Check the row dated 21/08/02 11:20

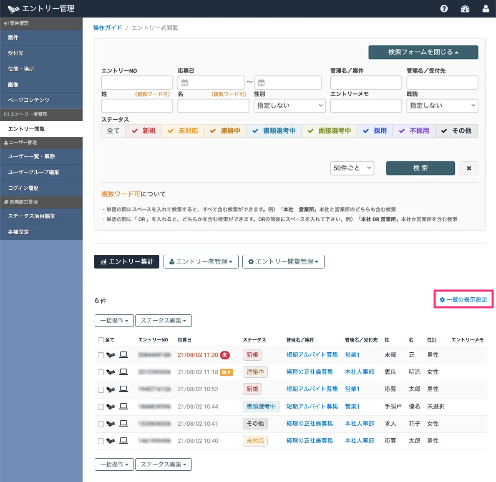(101, 355)
